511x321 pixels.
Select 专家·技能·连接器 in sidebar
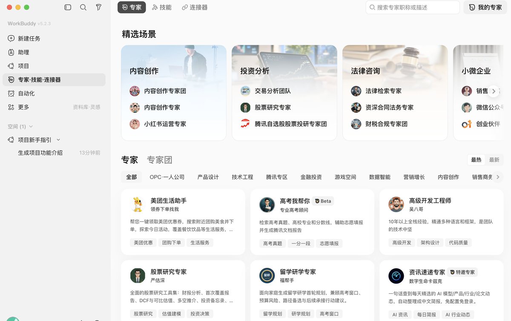(54, 80)
